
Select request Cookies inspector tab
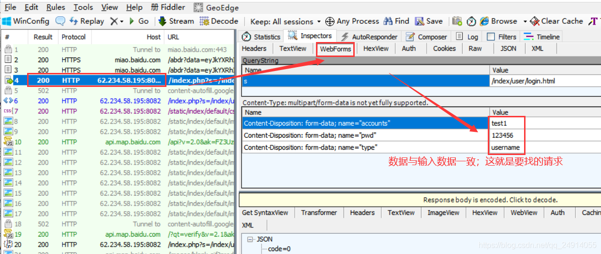click(x=444, y=48)
